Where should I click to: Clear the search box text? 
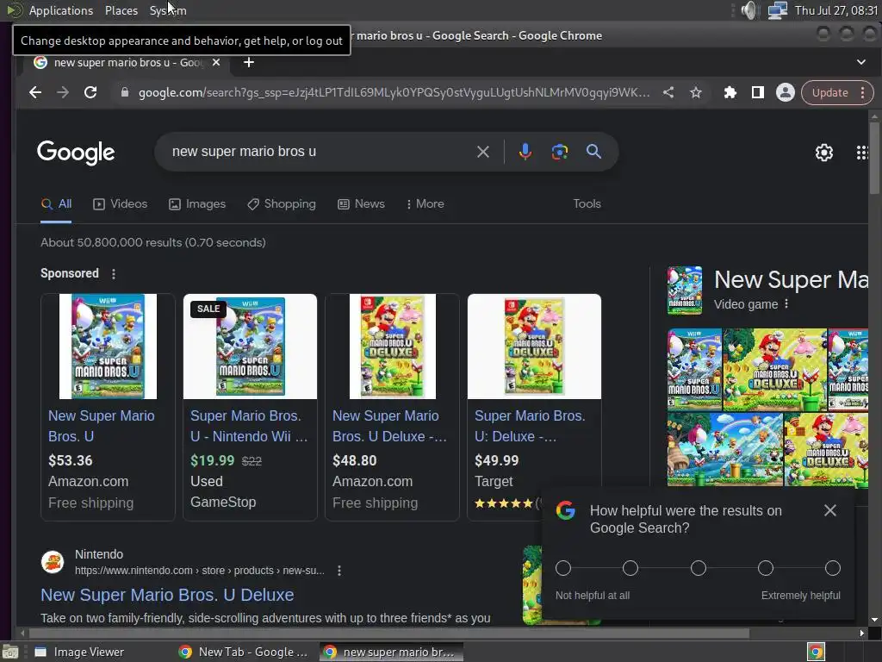[x=483, y=152]
